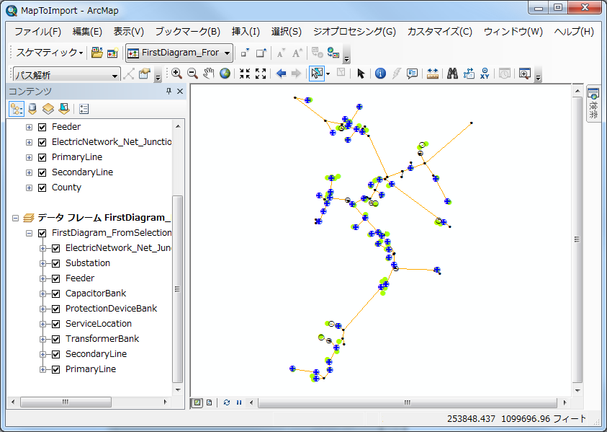
Task: Open the ブックマーク(B) menu
Action: (x=187, y=32)
